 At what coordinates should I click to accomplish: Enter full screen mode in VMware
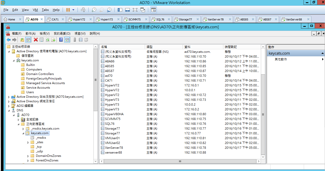[135, 10]
